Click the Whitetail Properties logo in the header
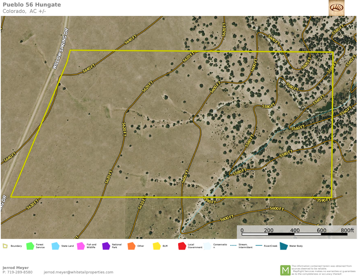Viewport: 358px width, 277px height. tap(336, 8)
